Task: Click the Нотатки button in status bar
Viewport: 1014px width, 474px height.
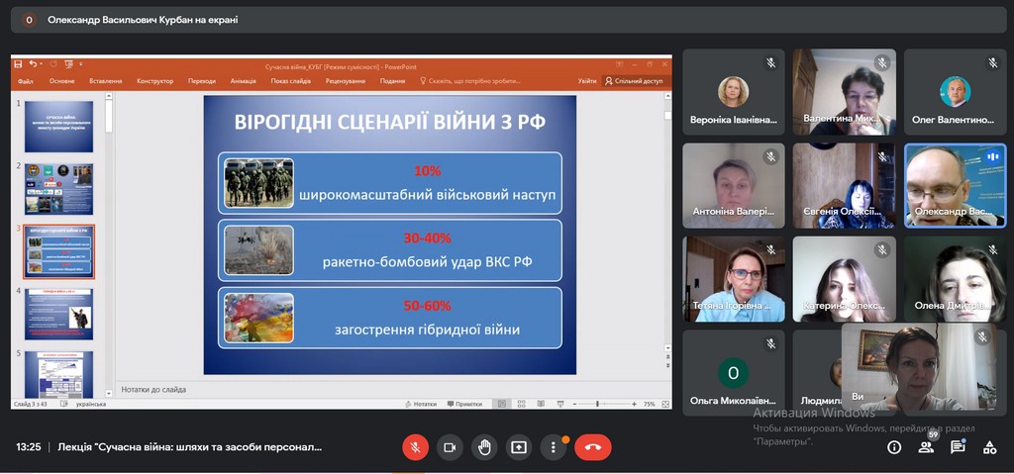Action: tap(420, 404)
